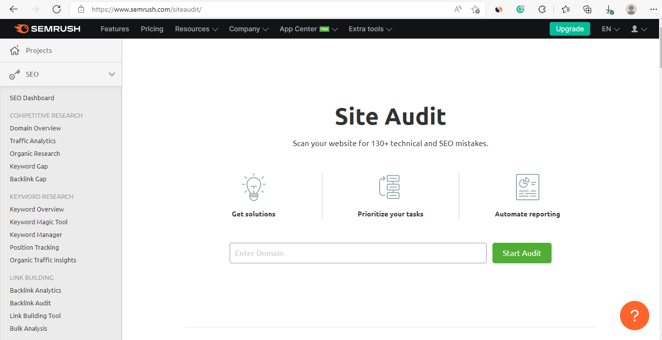662x340 pixels.
Task: Open Keyword Manager link
Action: pos(36,234)
